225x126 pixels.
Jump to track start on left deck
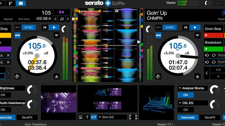[x=45, y=27]
